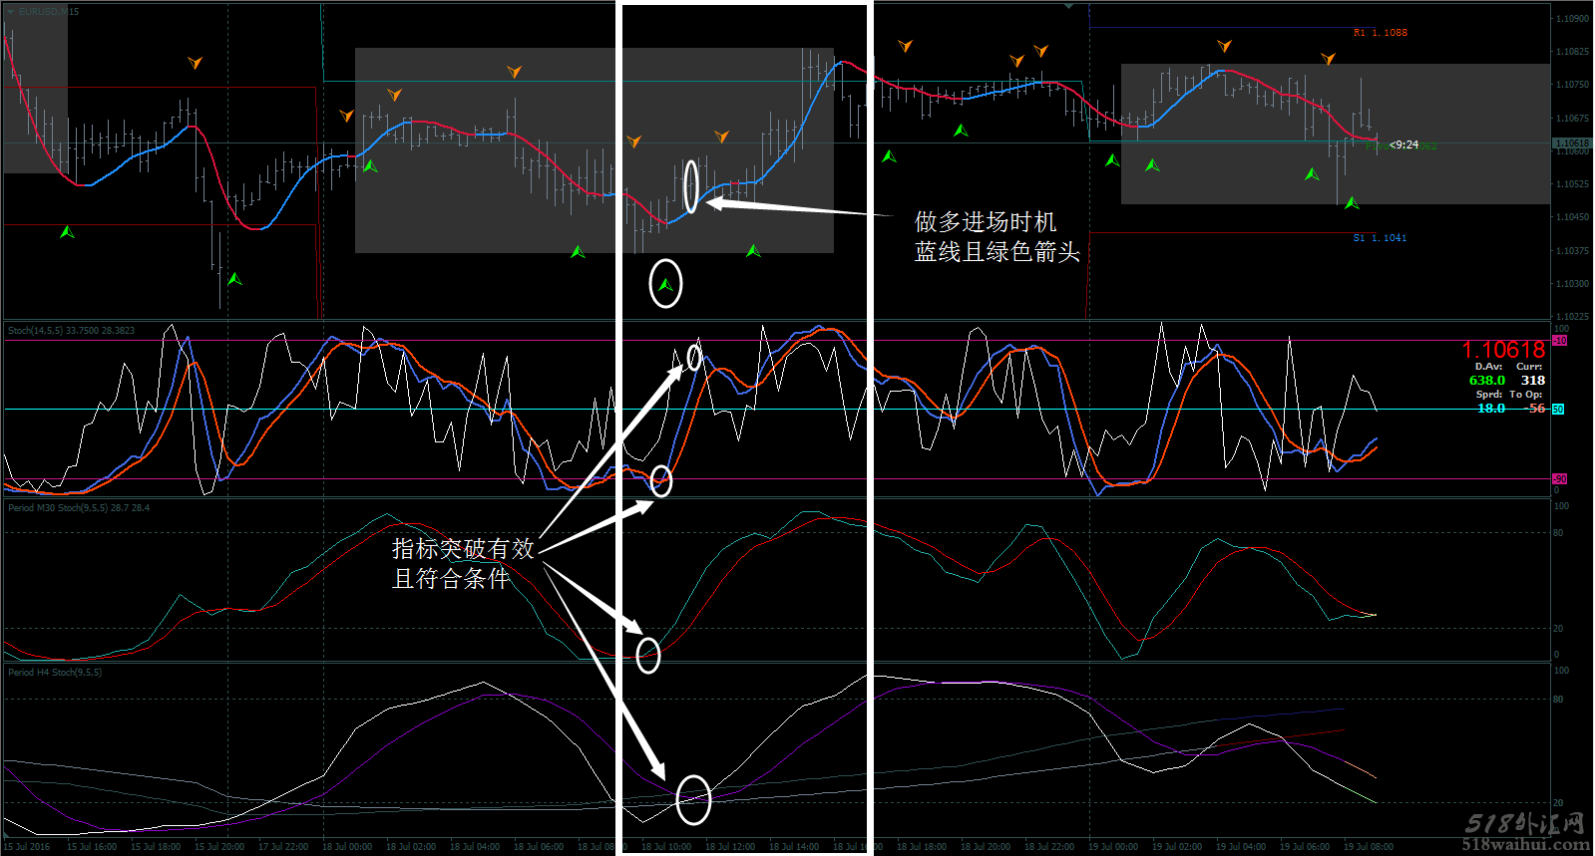Screen dimensions: 1595x856
Task: Select the Period M30 Stoch indicator label
Action: coord(78,508)
